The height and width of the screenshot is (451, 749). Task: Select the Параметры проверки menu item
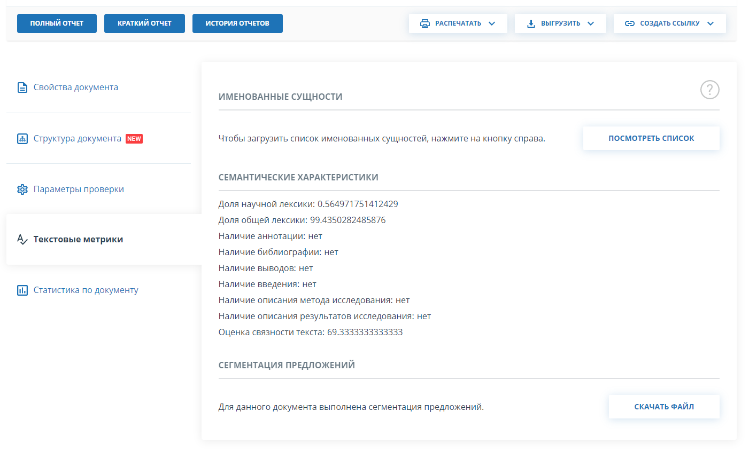[79, 189]
